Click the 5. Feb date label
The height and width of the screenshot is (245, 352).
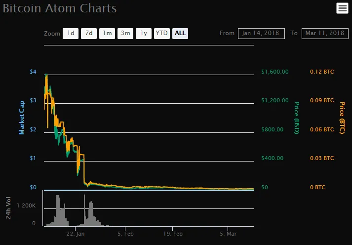click(125, 234)
